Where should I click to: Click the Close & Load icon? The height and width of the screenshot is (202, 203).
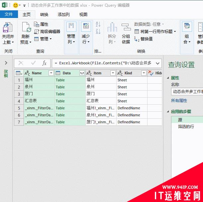[8, 27]
